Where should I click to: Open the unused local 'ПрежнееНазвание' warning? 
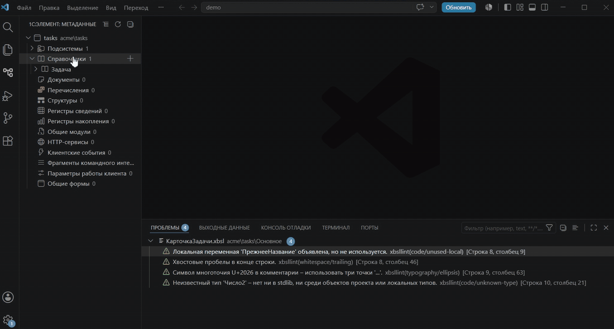pyautogui.click(x=377, y=251)
